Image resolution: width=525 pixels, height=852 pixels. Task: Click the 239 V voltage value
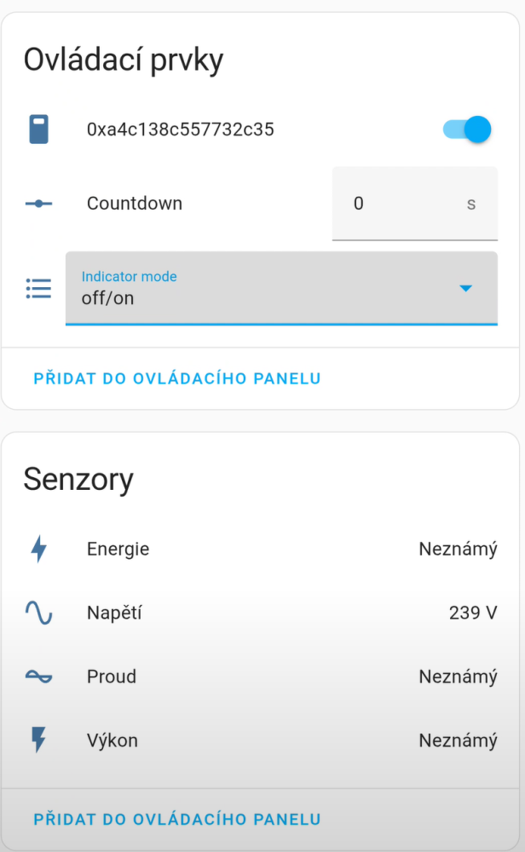pyautogui.click(x=473, y=613)
